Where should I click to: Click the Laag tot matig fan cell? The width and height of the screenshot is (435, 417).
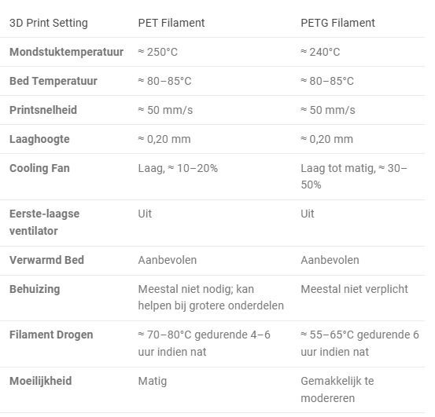pos(354,177)
